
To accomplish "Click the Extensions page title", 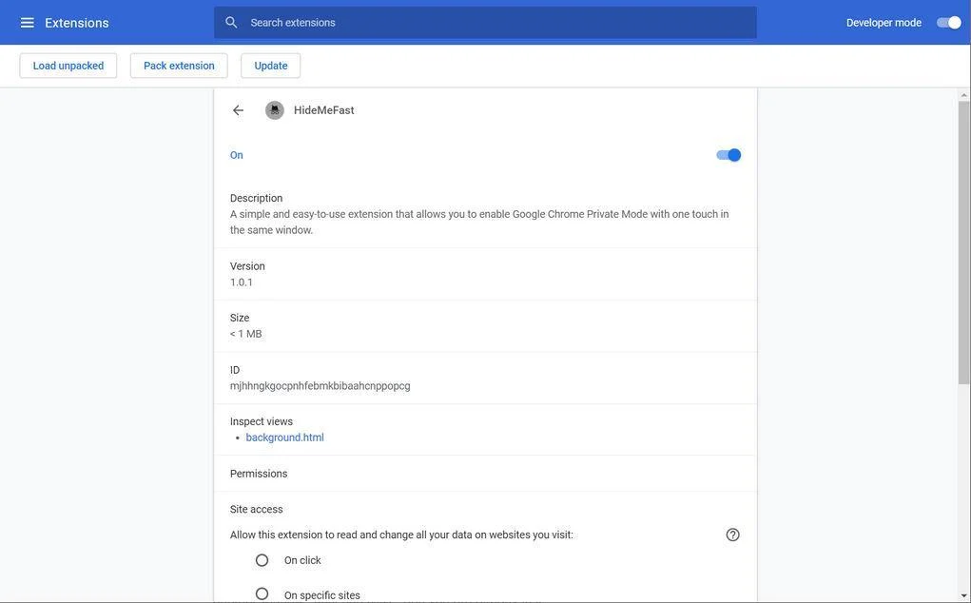I will (x=77, y=23).
